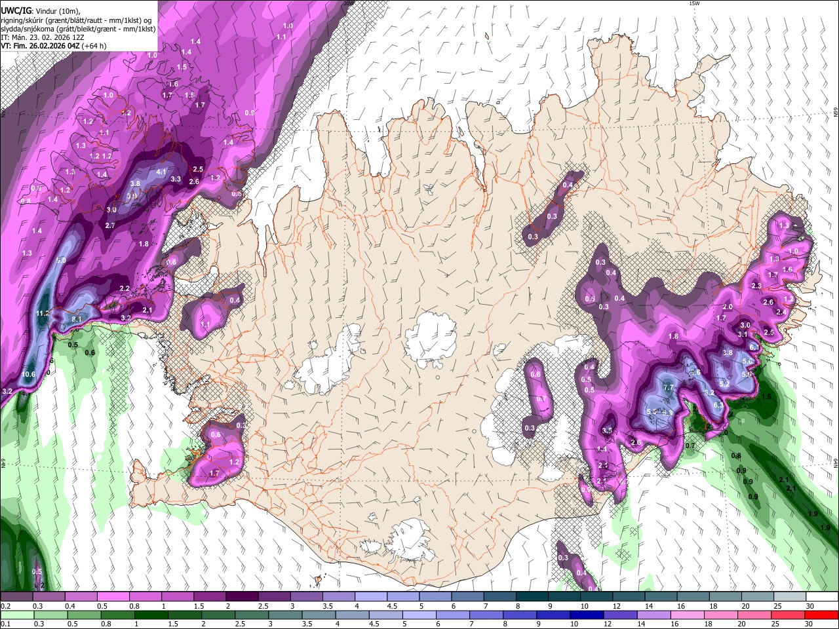Click the 8.1 value on the west coast
The image size is (839, 629).
click(76, 319)
